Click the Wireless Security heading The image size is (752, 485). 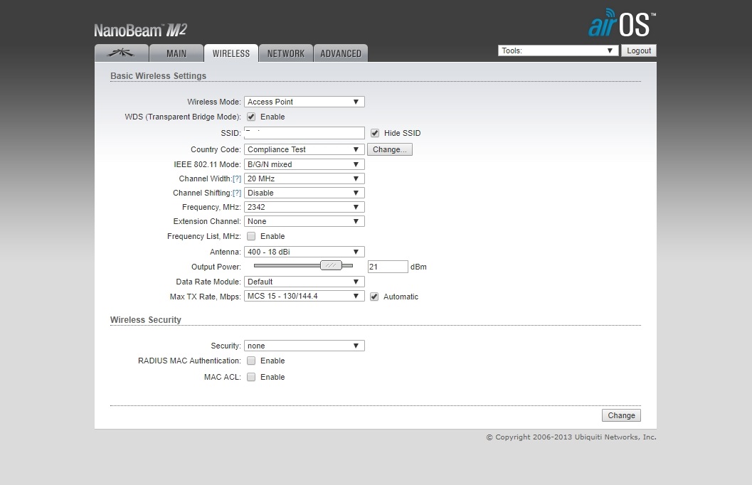[x=146, y=320]
